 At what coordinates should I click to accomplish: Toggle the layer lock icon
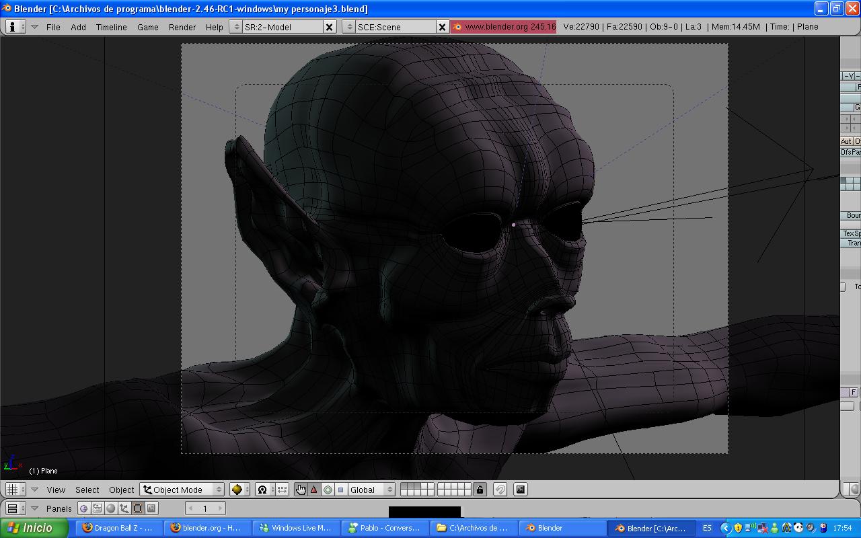pos(480,490)
